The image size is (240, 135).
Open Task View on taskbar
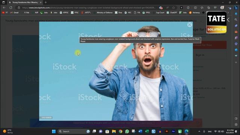click(94, 131)
